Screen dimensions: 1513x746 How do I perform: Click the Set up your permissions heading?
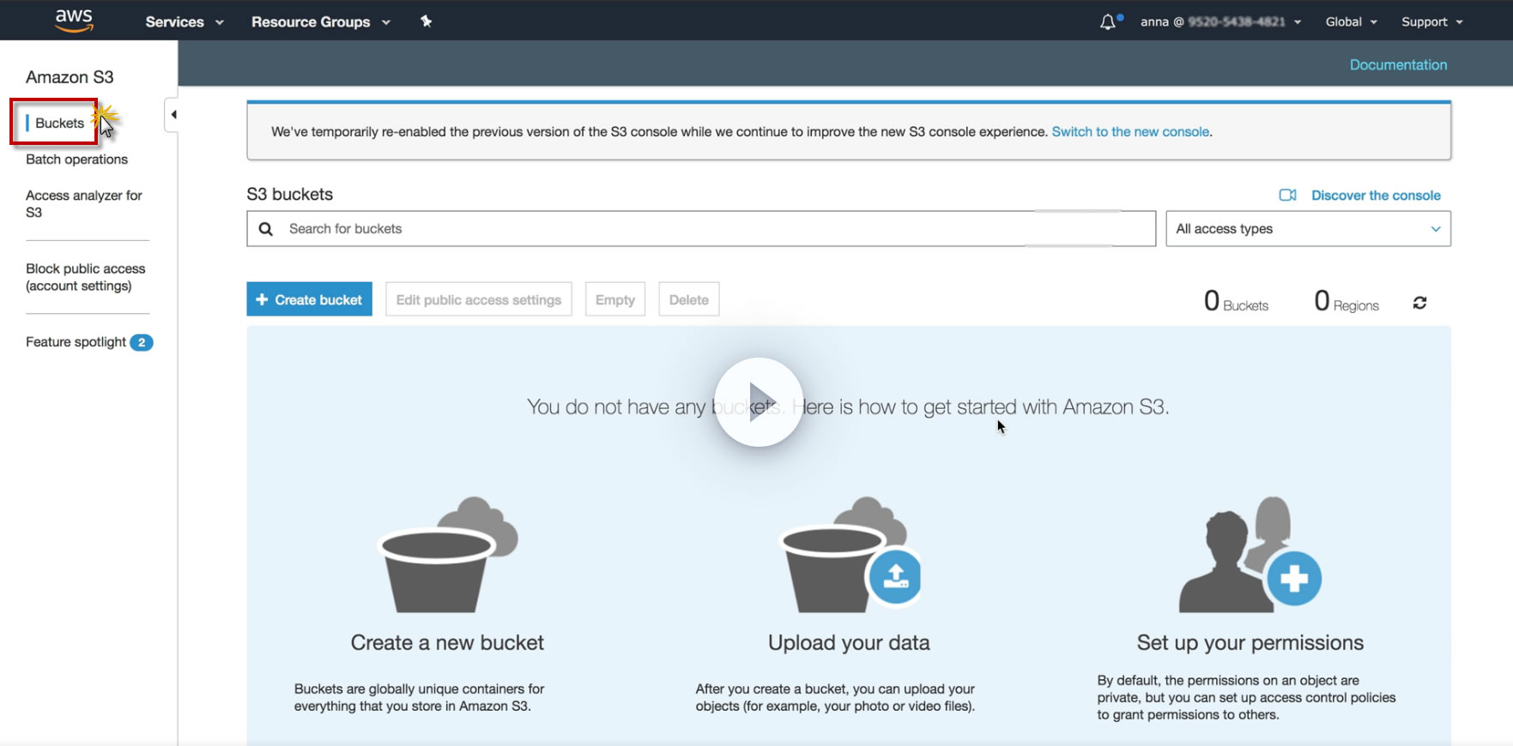(x=1250, y=643)
